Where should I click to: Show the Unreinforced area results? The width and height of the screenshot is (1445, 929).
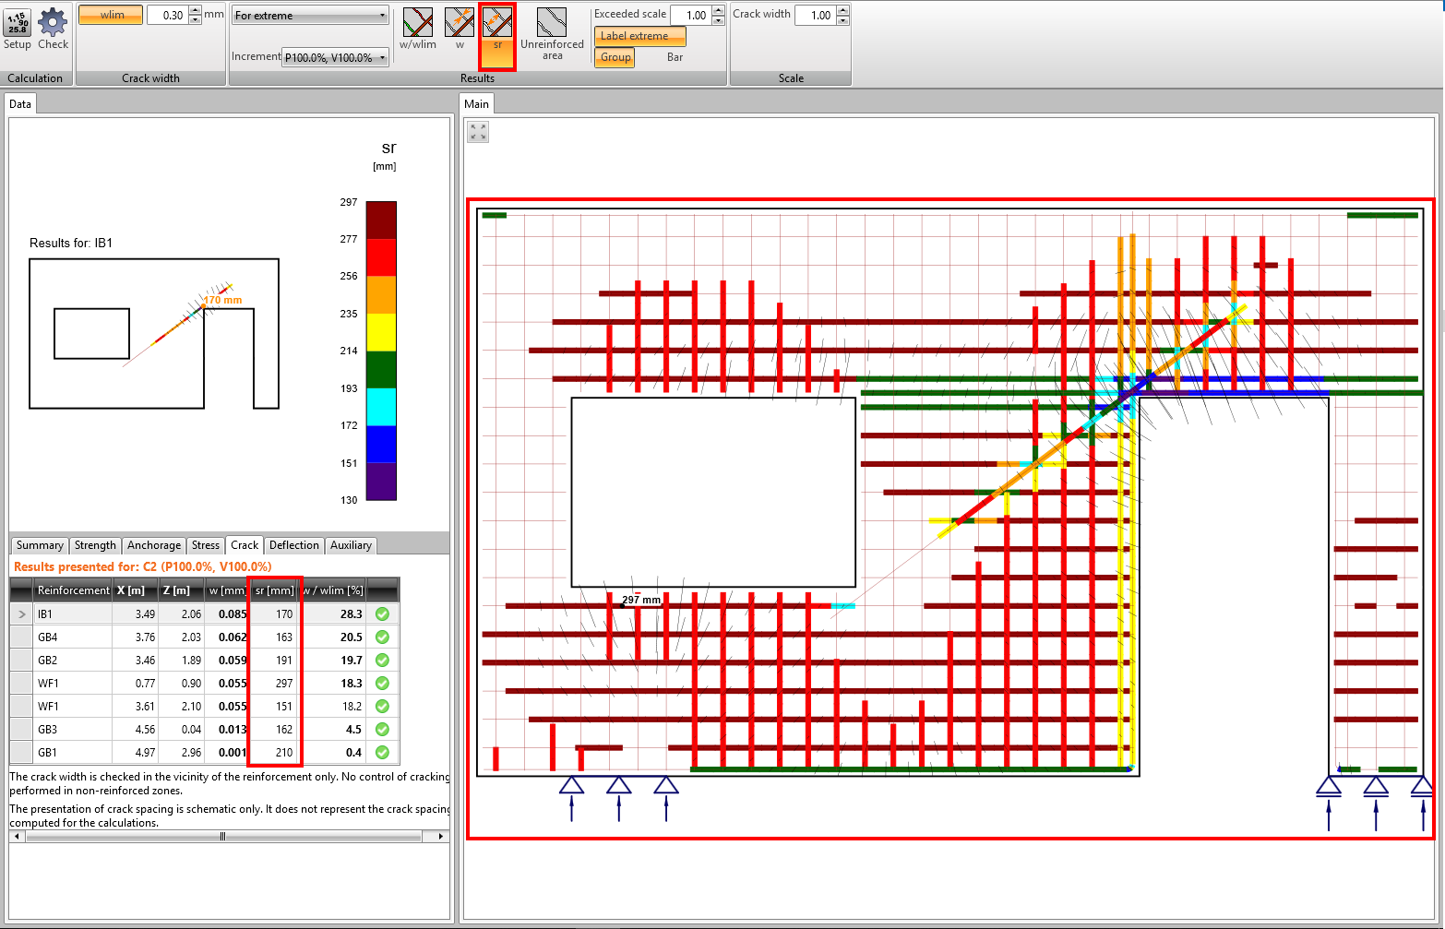click(x=552, y=35)
